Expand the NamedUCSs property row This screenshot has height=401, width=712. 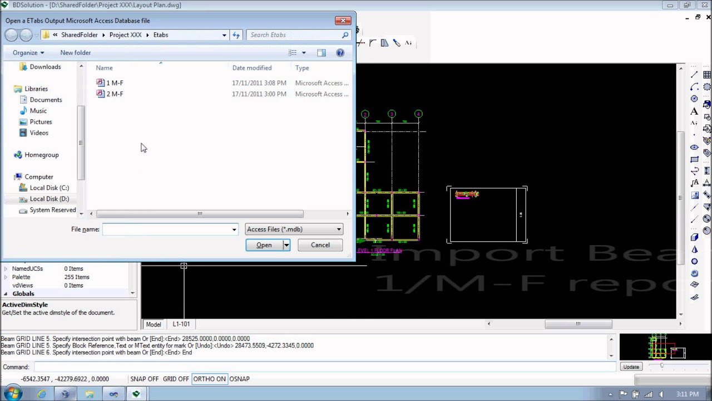[6, 268]
